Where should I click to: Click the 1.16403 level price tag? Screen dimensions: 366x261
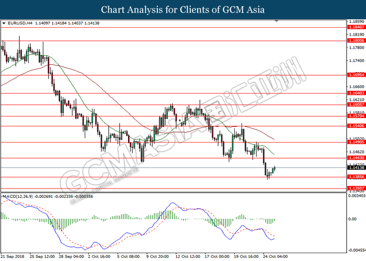[356, 93]
